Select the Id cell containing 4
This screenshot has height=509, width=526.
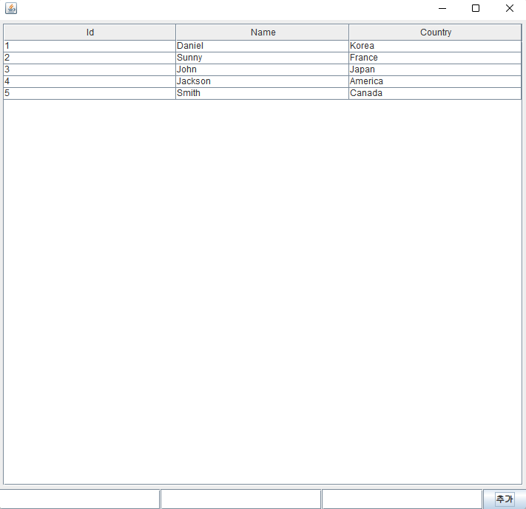[90, 81]
